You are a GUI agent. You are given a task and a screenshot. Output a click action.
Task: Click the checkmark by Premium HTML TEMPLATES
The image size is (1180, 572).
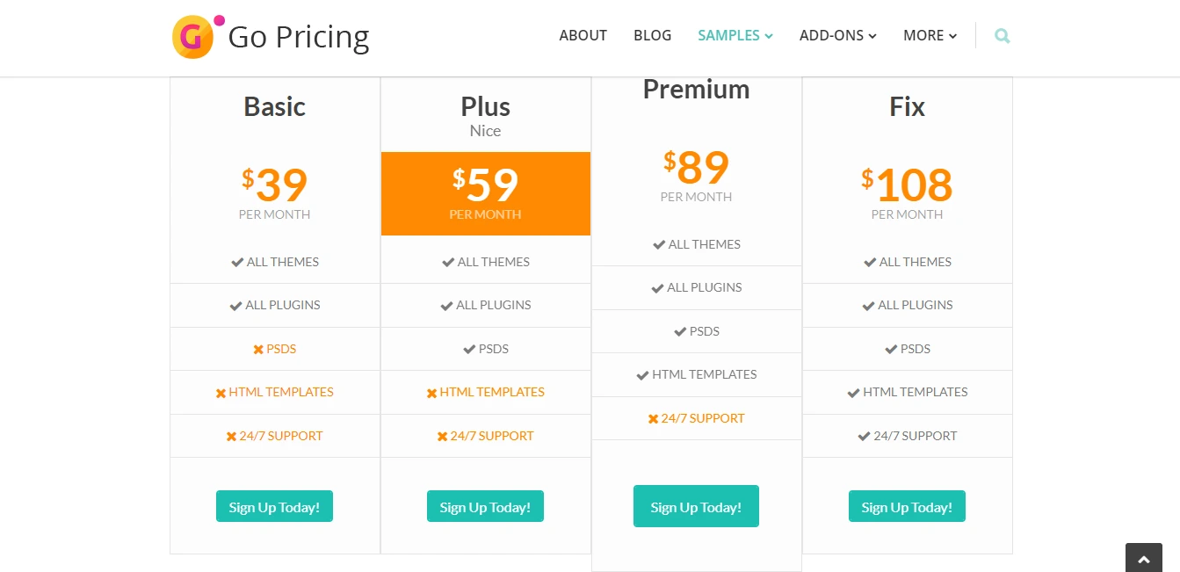642,375
